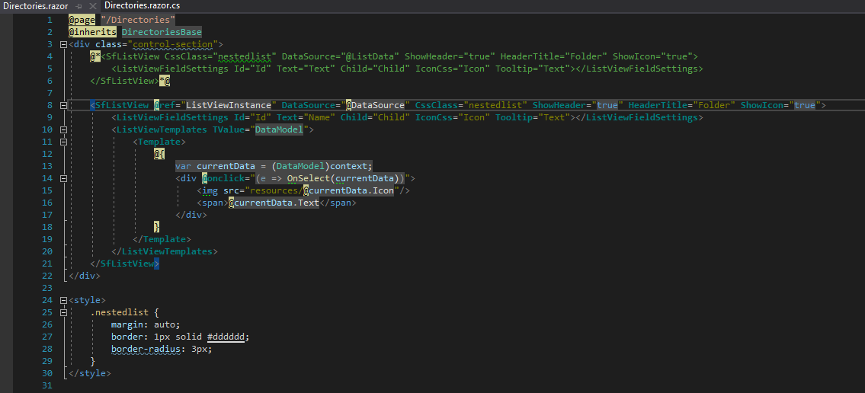Click line number 13 in the gutter
The width and height of the screenshot is (865, 393).
click(x=48, y=166)
